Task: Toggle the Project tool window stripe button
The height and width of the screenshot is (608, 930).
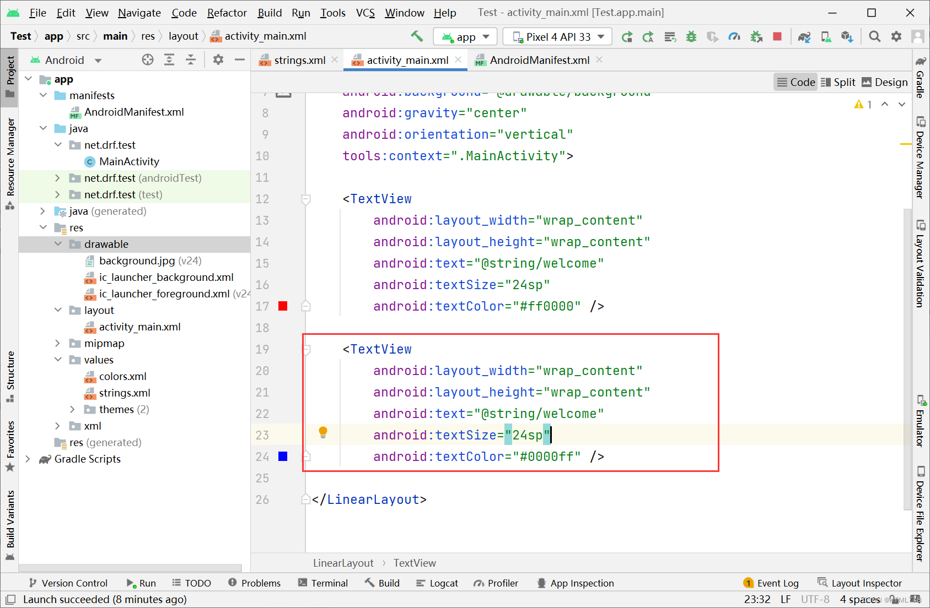Action: [10, 77]
